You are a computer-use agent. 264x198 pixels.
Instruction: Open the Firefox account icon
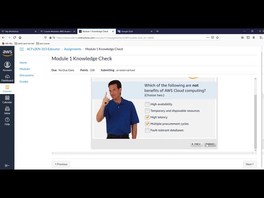coord(254,38)
